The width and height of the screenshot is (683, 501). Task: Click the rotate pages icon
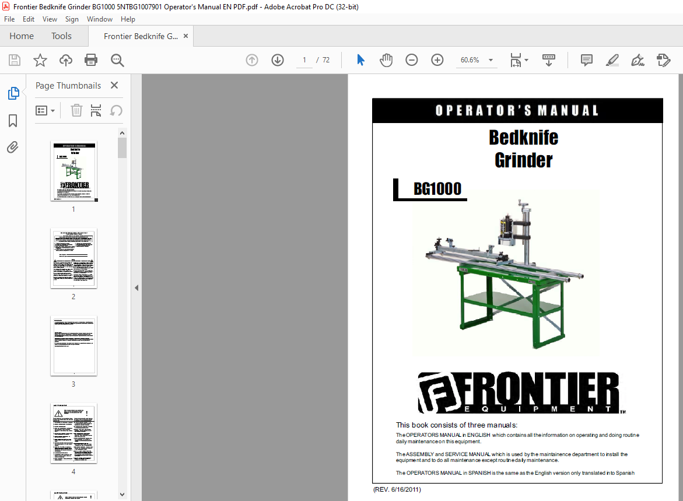coord(116,111)
